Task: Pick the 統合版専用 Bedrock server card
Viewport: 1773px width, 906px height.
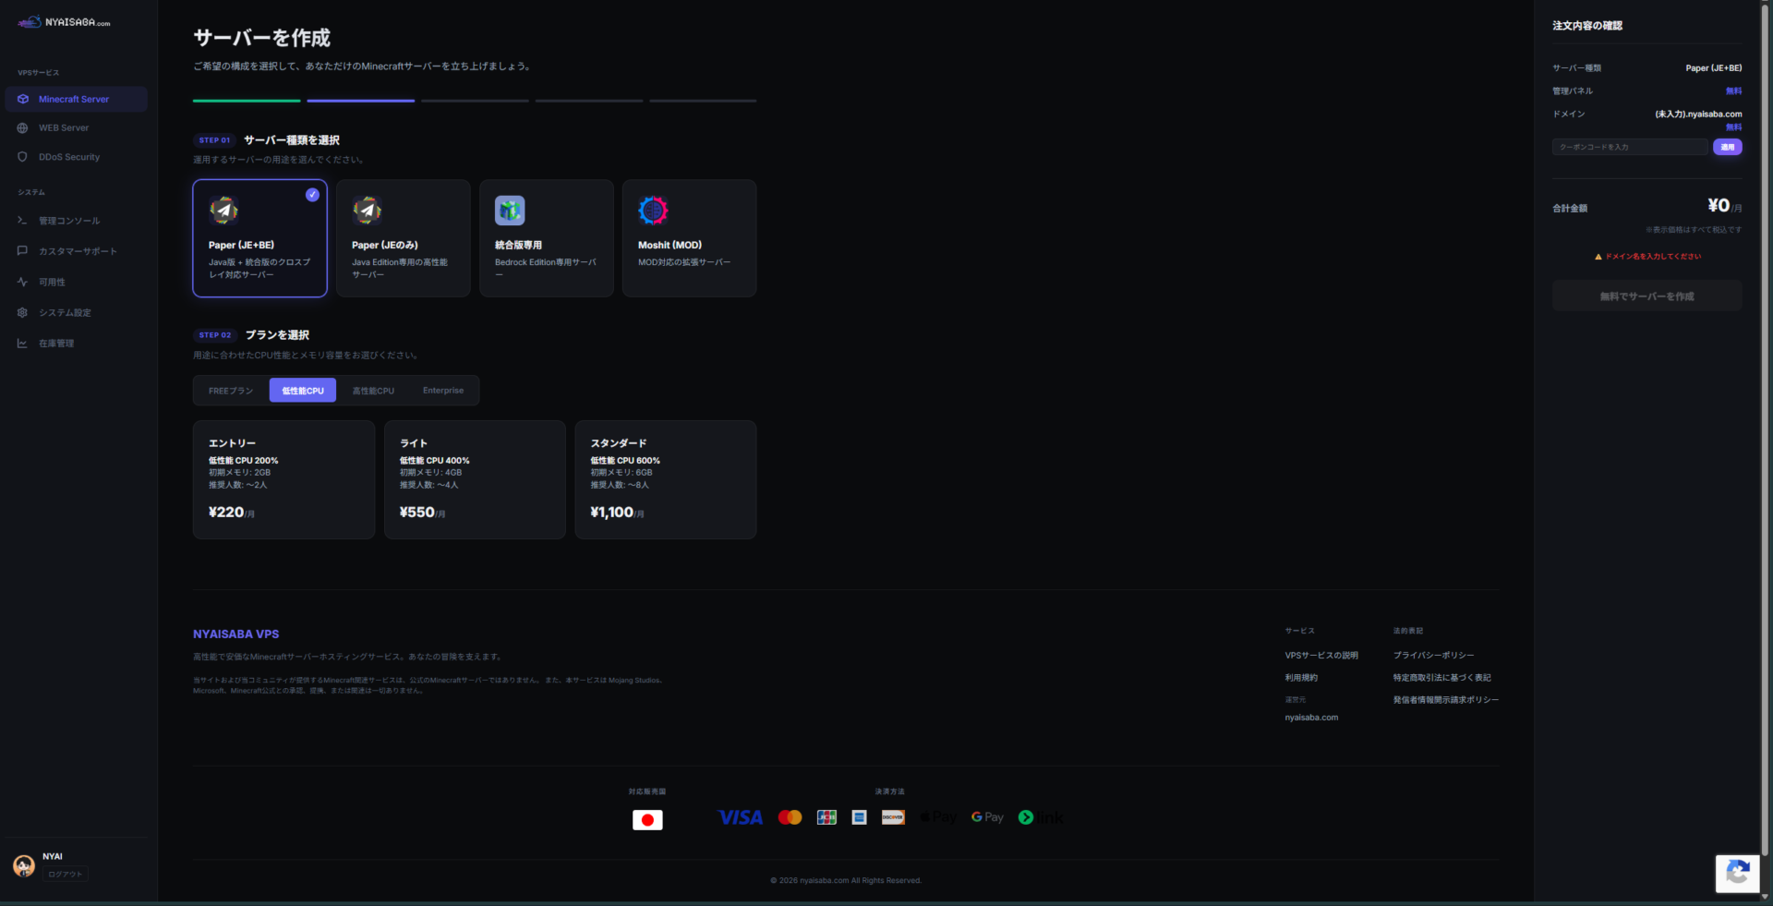Action: click(x=546, y=238)
